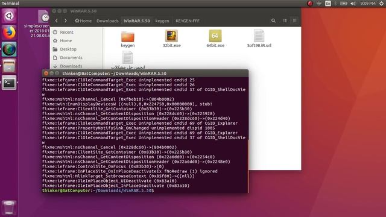Screen dimensions: 386x217
Task: Open the globe browser icon in dock
Action: click(x=9, y=49)
